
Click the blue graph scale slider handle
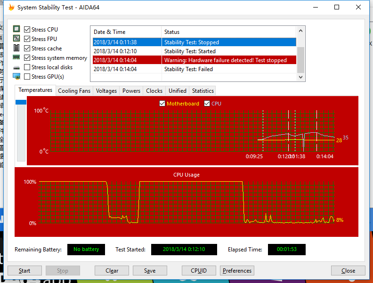click(x=21, y=102)
